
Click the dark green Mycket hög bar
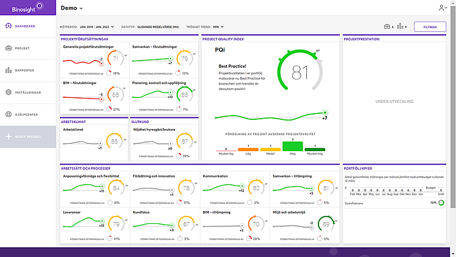click(315, 149)
